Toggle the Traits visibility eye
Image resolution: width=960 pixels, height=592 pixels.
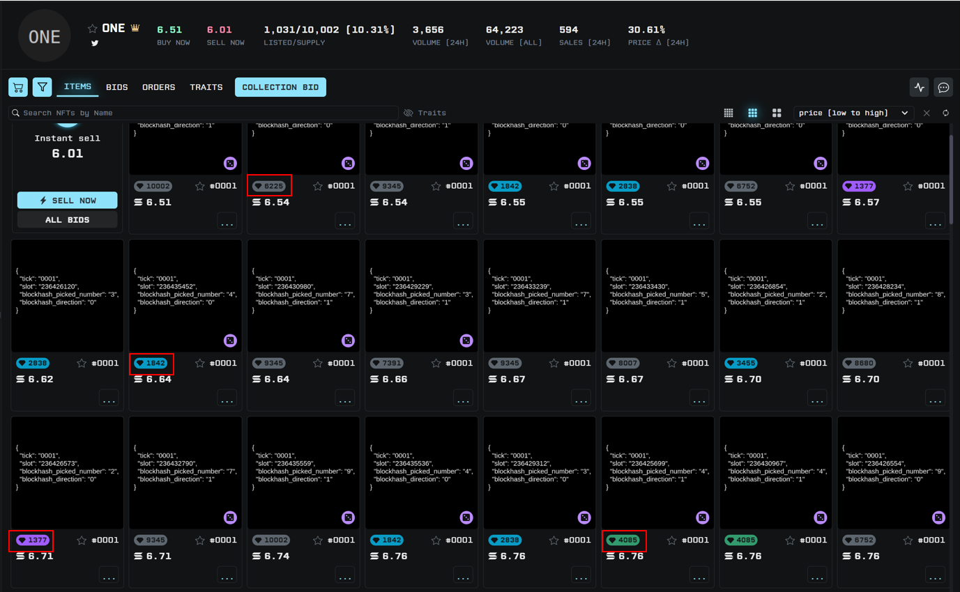click(x=409, y=113)
